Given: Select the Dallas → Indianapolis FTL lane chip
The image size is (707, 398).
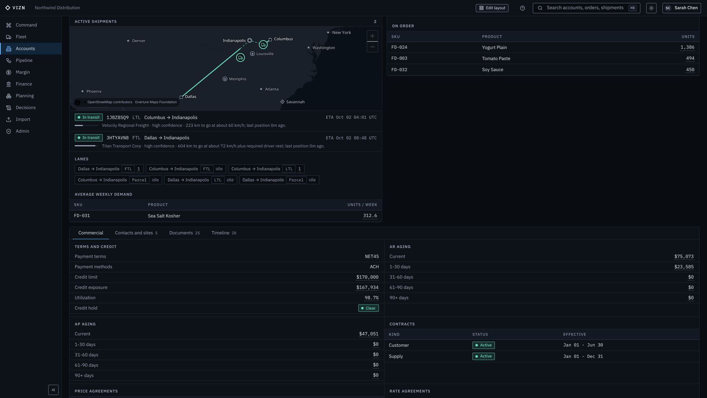Looking at the screenshot, I should point(109,169).
